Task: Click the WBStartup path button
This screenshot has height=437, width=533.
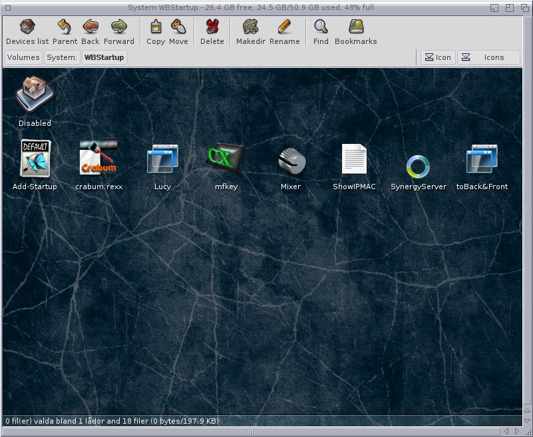Action: click(x=104, y=57)
